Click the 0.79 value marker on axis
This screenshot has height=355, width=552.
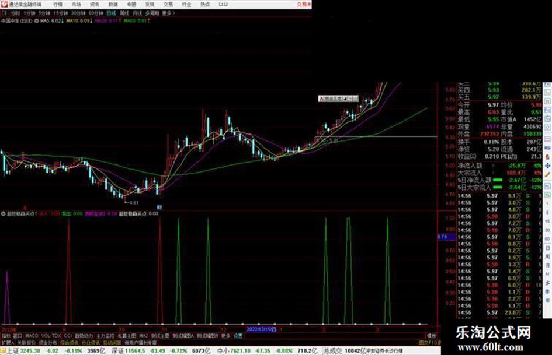point(446,237)
